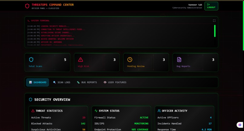The width and height of the screenshot is (244, 131).
Task: Click the Response Time 4.2 MIN value
Action: [x=207, y=129]
